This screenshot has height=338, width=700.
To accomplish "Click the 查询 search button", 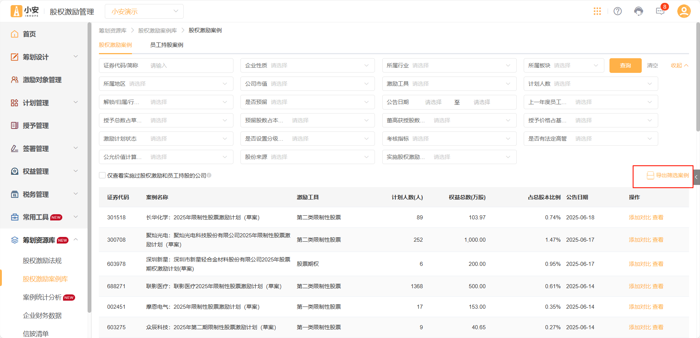I will point(625,66).
